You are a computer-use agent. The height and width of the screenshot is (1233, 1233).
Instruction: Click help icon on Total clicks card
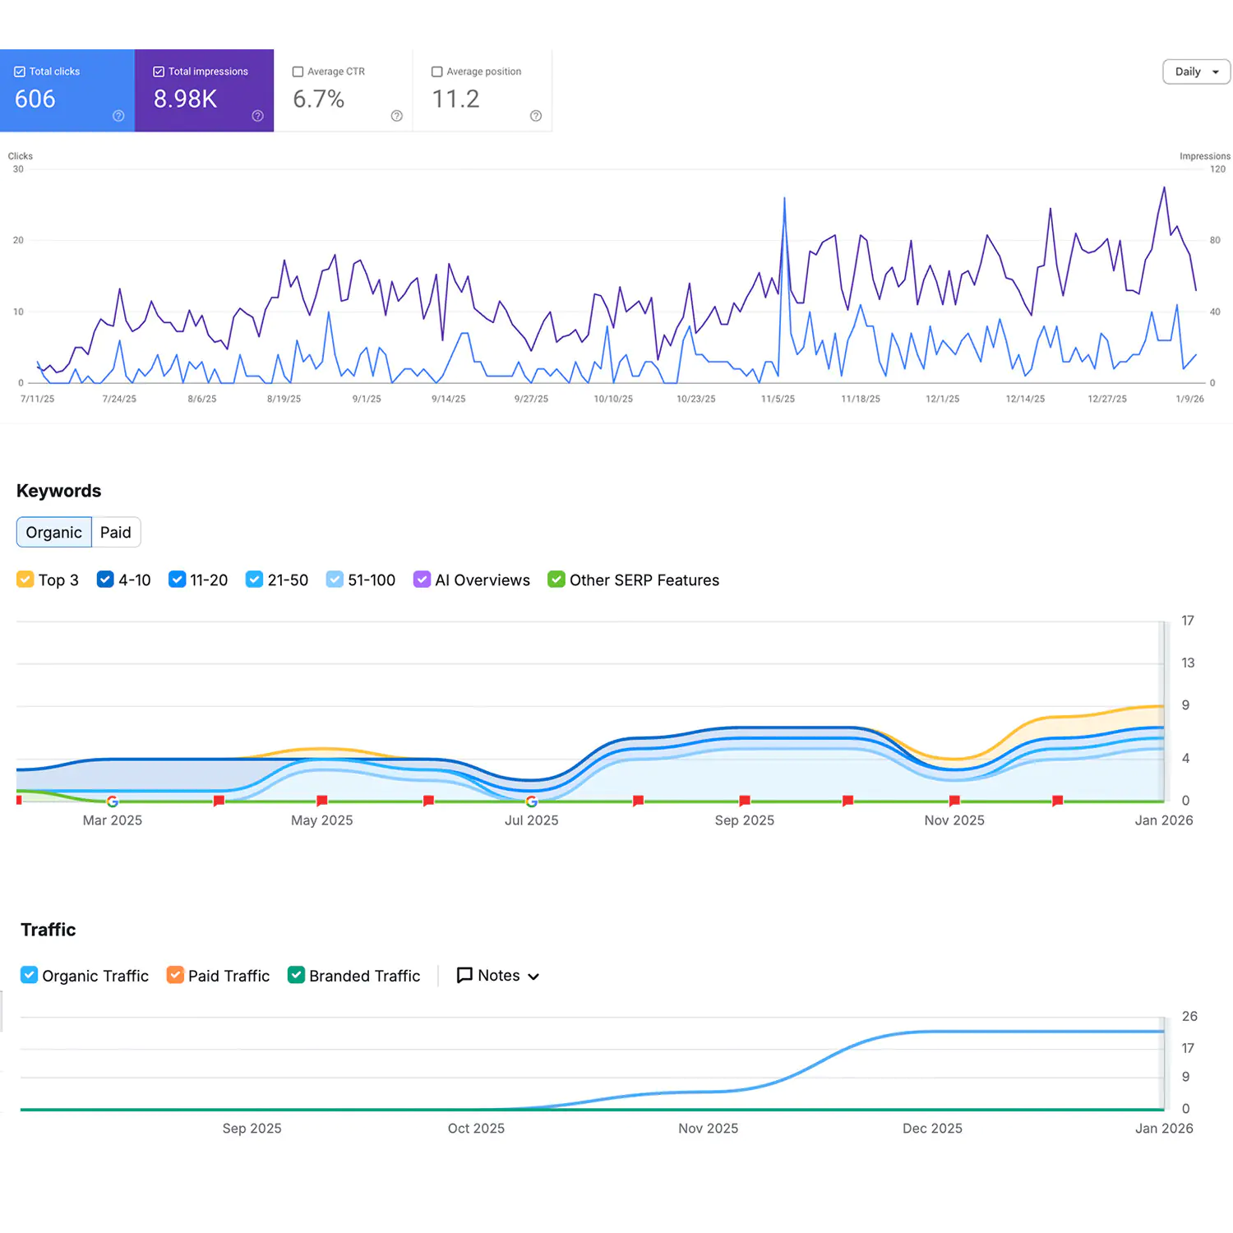coord(118,116)
